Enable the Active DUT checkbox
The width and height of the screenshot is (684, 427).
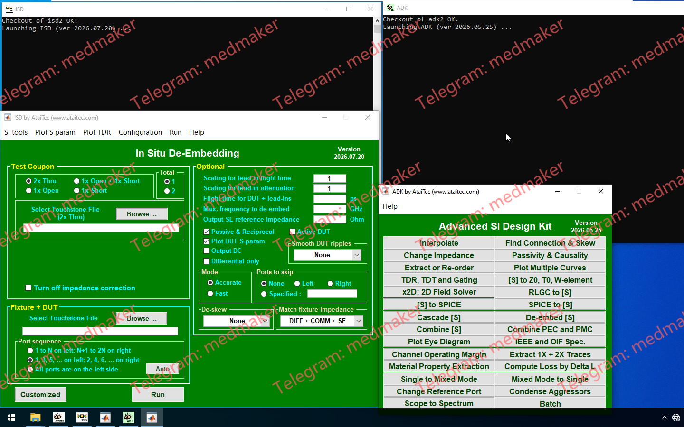(293, 232)
